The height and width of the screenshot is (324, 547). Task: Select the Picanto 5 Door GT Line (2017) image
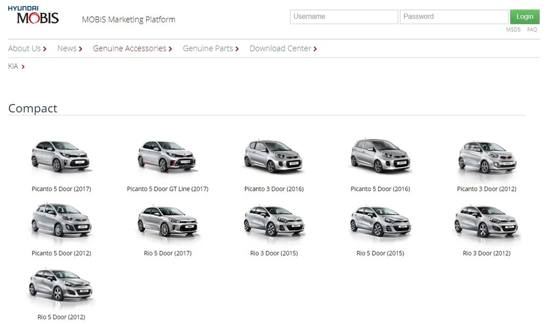pyautogui.click(x=167, y=156)
